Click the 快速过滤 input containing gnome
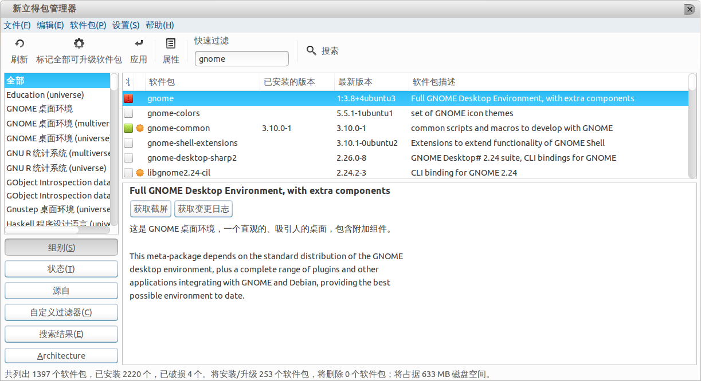701x381 pixels. click(x=242, y=59)
